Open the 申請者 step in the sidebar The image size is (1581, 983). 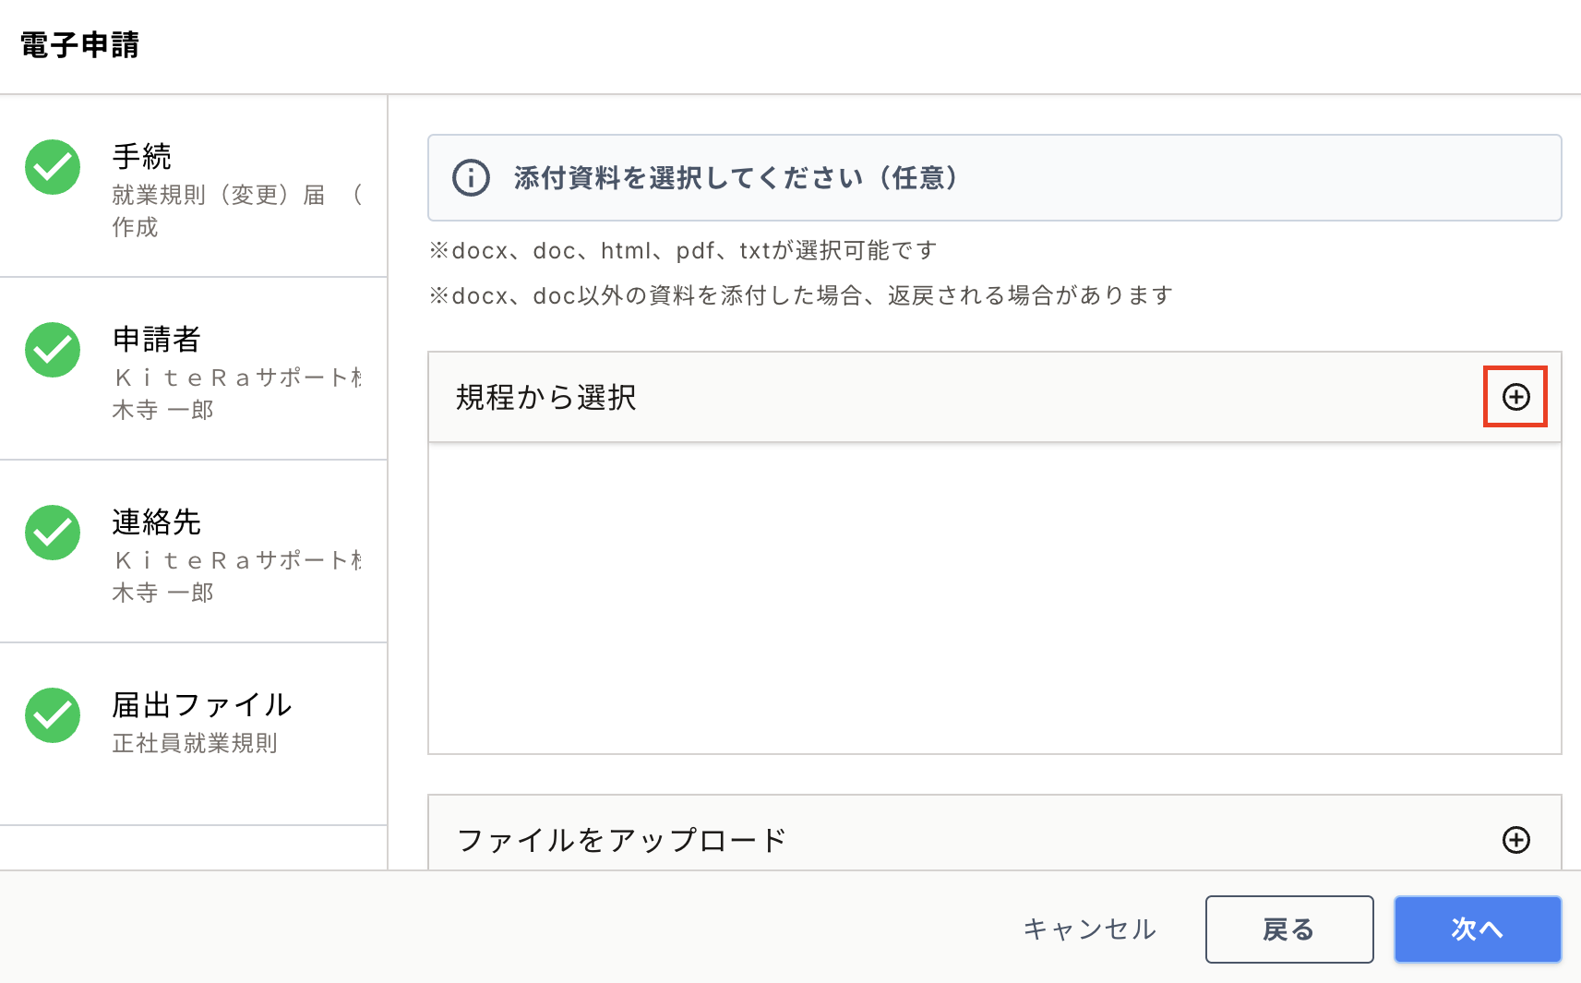point(193,368)
